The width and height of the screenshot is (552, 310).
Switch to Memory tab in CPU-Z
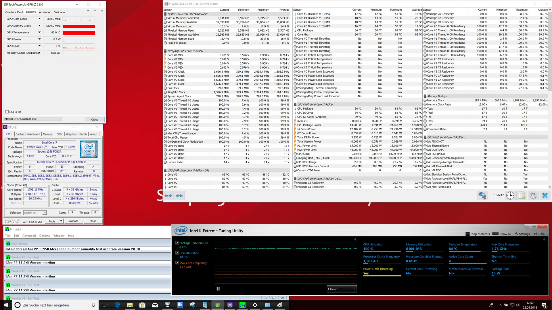click(48, 134)
